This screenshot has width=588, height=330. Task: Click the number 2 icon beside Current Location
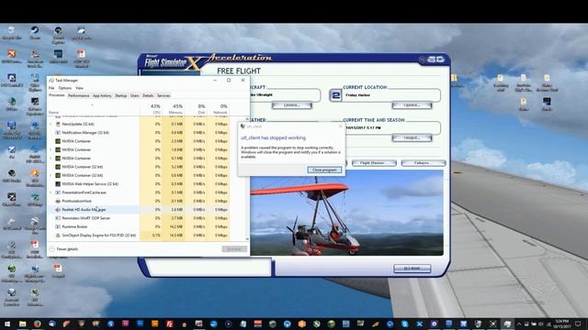click(x=335, y=95)
